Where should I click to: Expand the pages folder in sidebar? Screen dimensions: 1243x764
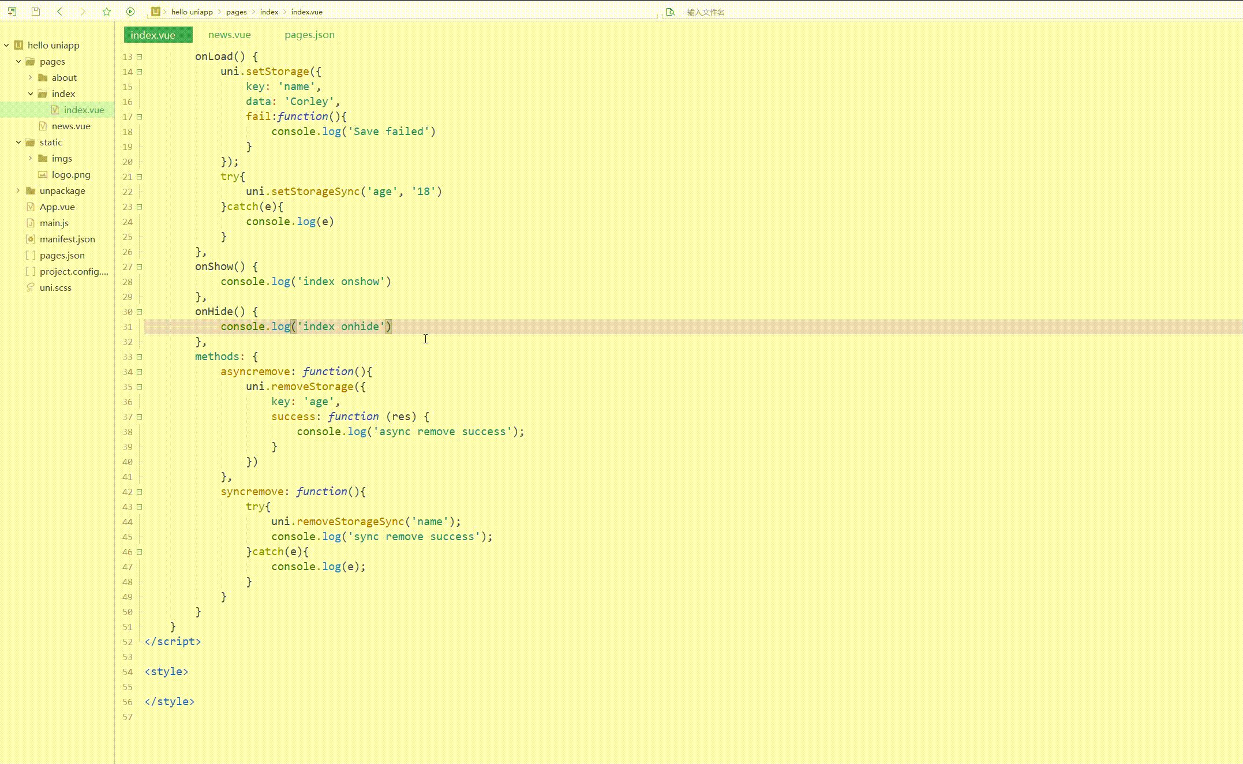20,61
